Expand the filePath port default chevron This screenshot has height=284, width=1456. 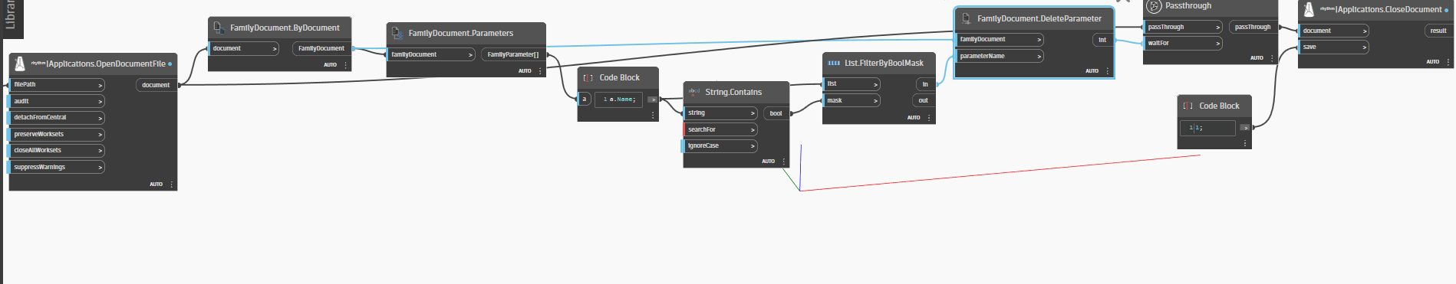(100, 85)
